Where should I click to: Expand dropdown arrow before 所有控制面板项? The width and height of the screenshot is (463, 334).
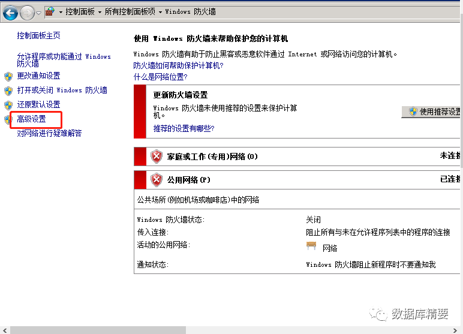[x=100, y=12]
